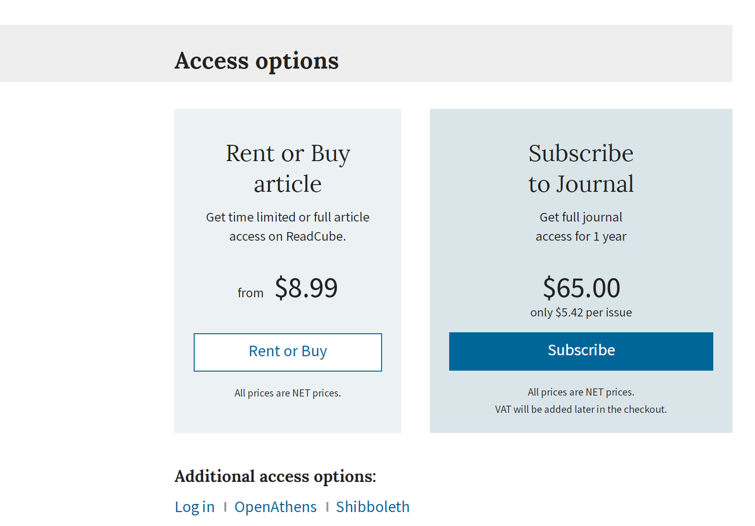755x526 pixels.
Task: Select the Shibboleth login link
Action: [373, 507]
